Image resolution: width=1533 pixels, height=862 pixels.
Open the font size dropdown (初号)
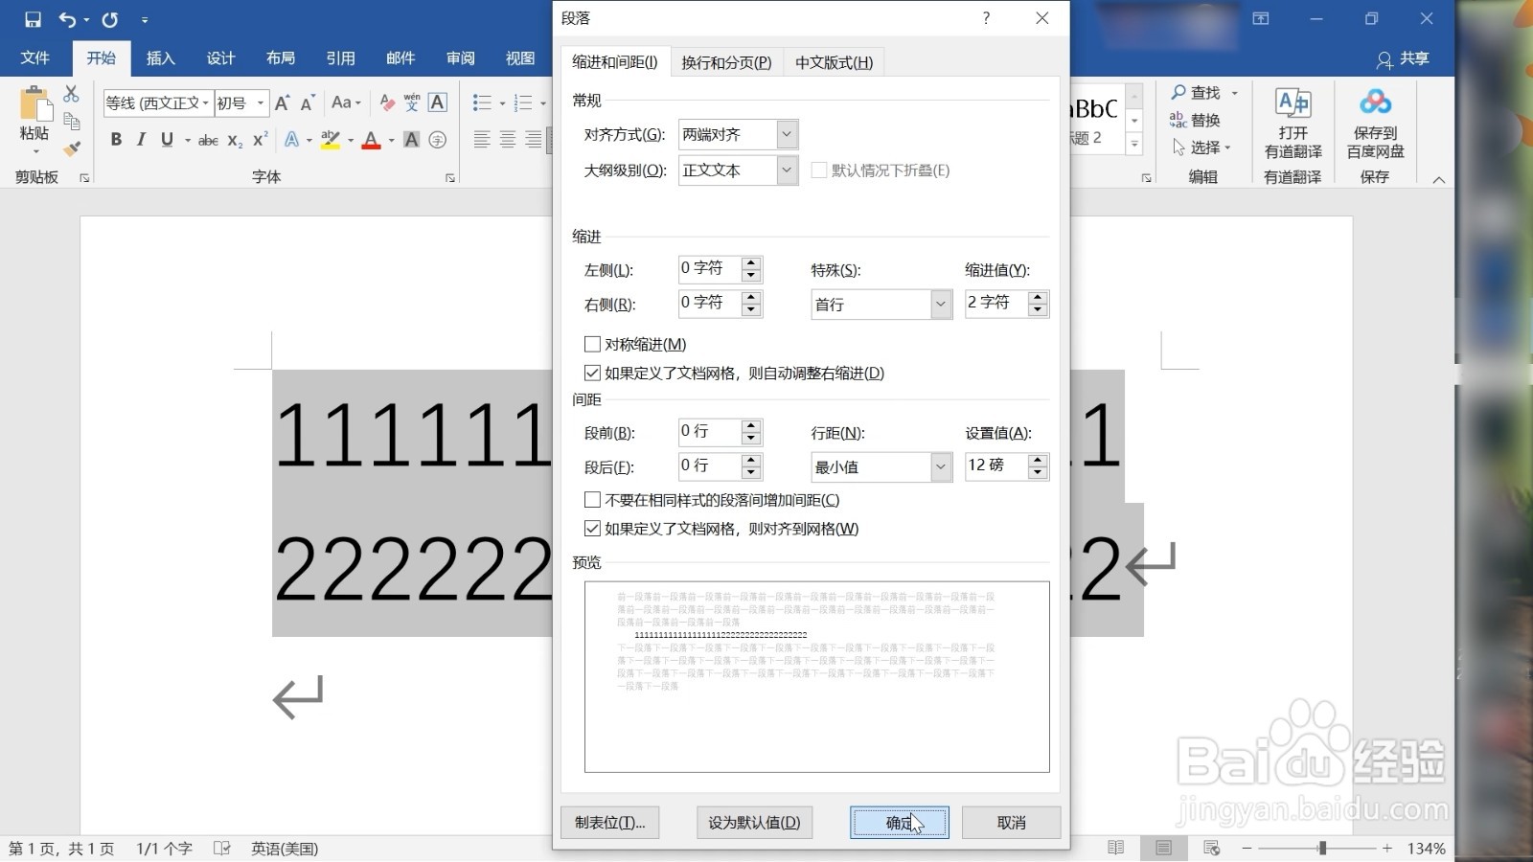(261, 102)
